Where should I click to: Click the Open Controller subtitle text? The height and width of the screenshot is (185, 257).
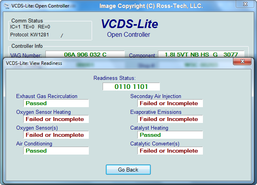coord(129,35)
